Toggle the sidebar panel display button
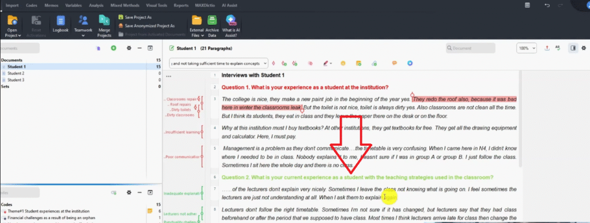Viewport: 590px width, 223px height. click(573, 48)
